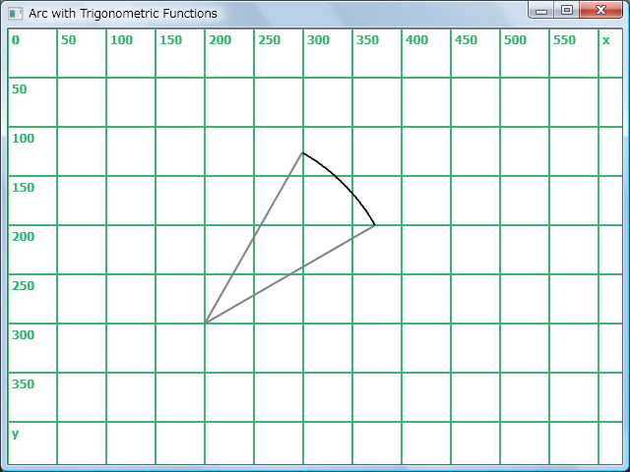Click the y-axis label "350"

24,384
